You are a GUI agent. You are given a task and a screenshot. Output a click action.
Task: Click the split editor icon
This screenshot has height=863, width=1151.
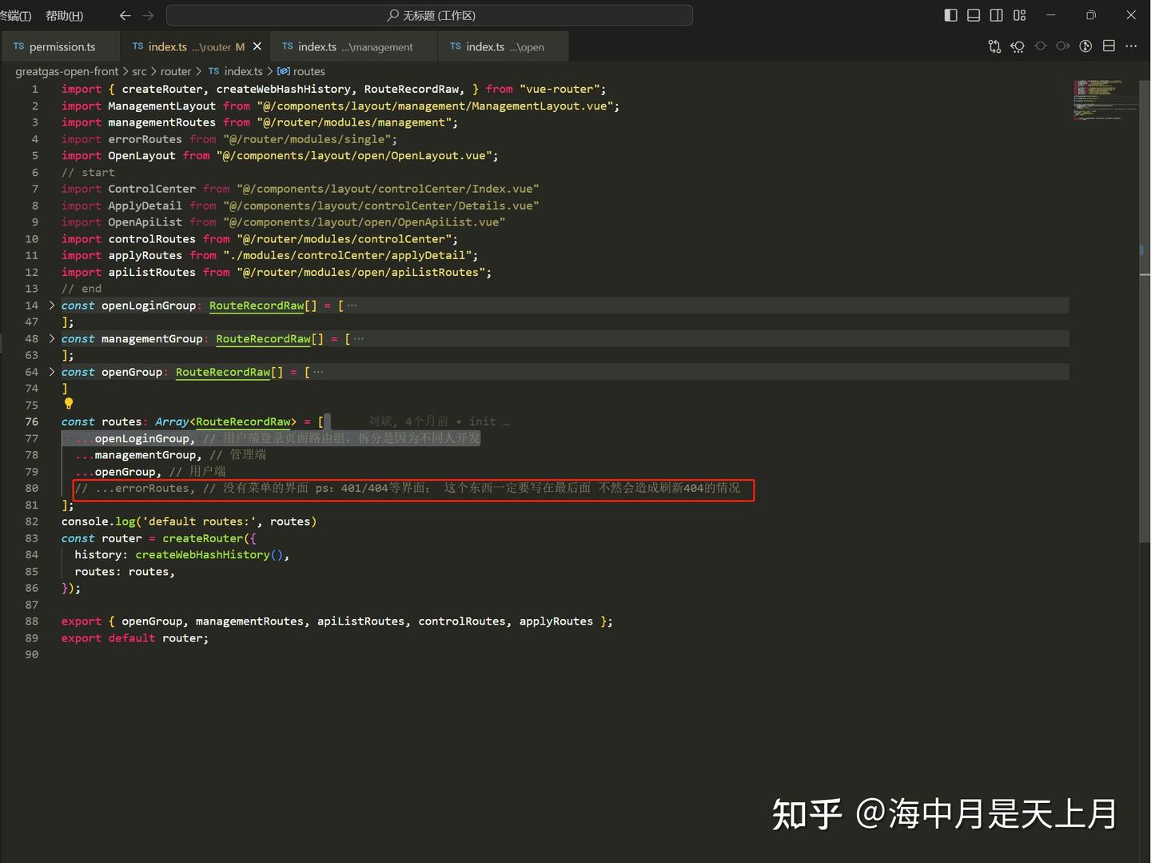coord(1109,46)
